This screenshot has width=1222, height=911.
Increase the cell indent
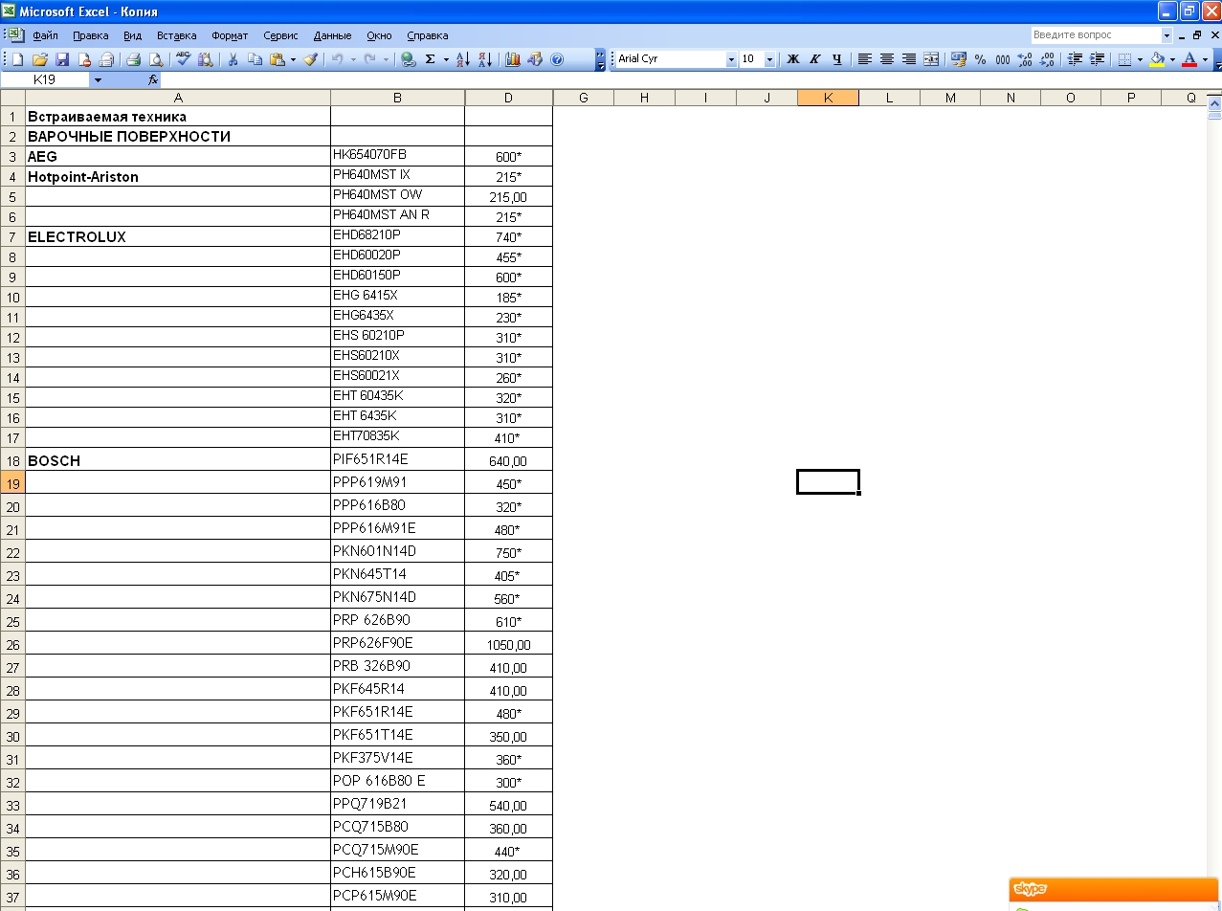(x=1097, y=59)
